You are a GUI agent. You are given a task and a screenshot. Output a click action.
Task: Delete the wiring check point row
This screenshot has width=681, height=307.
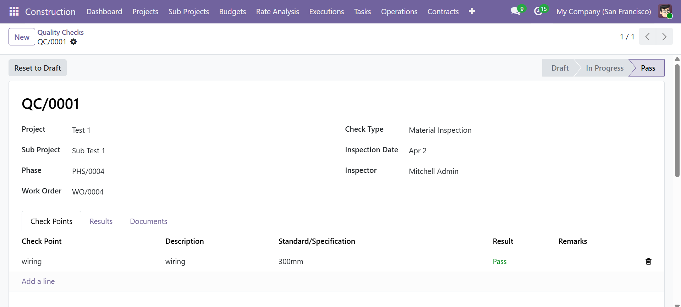[x=648, y=262]
